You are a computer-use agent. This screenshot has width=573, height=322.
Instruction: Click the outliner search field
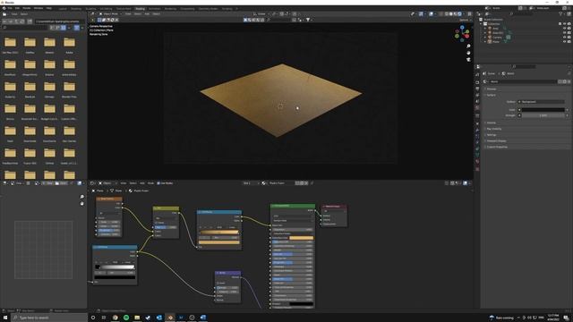[x=521, y=14]
